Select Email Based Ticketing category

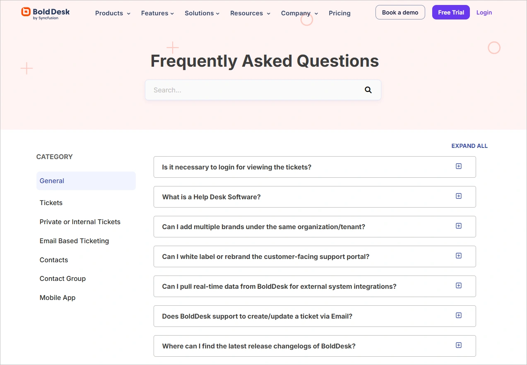(74, 241)
